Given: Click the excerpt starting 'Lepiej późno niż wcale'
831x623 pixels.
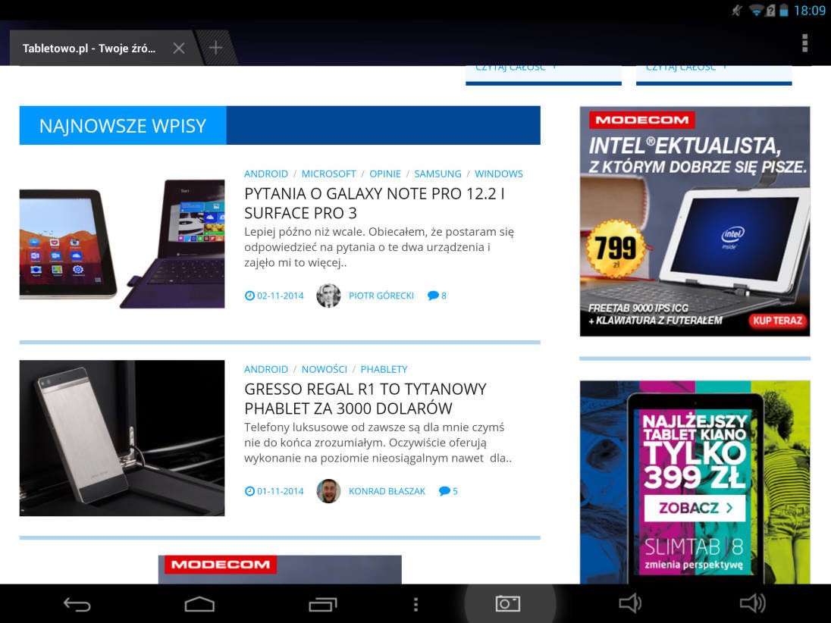Looking at the screenshot, I should point(379,247).
